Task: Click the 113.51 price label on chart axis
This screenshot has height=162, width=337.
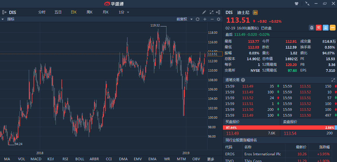Action: tap(215, 54)
